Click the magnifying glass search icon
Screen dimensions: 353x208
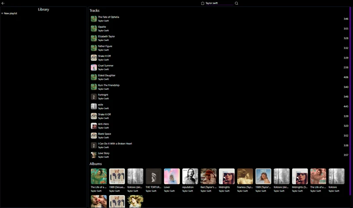pos(237,3)
